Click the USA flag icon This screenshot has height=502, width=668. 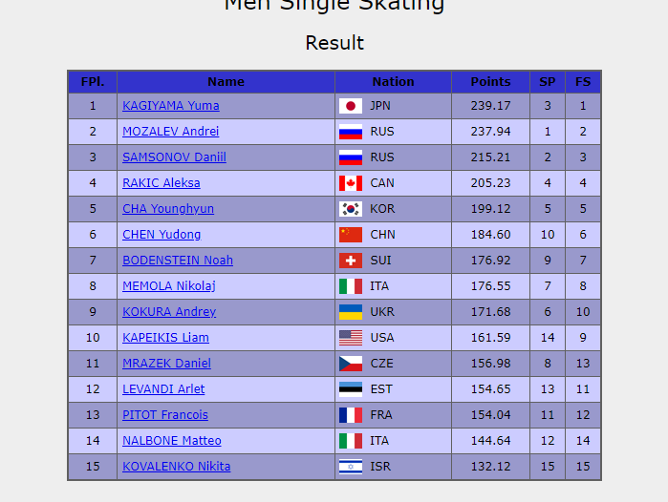point(351,338)
